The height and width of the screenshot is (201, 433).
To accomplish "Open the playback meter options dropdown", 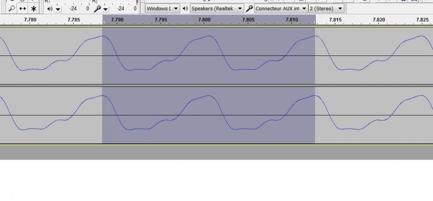I will point(58,9).
